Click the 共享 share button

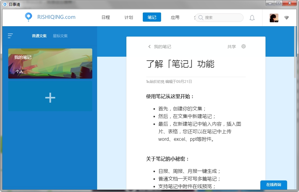coord(232,47)
